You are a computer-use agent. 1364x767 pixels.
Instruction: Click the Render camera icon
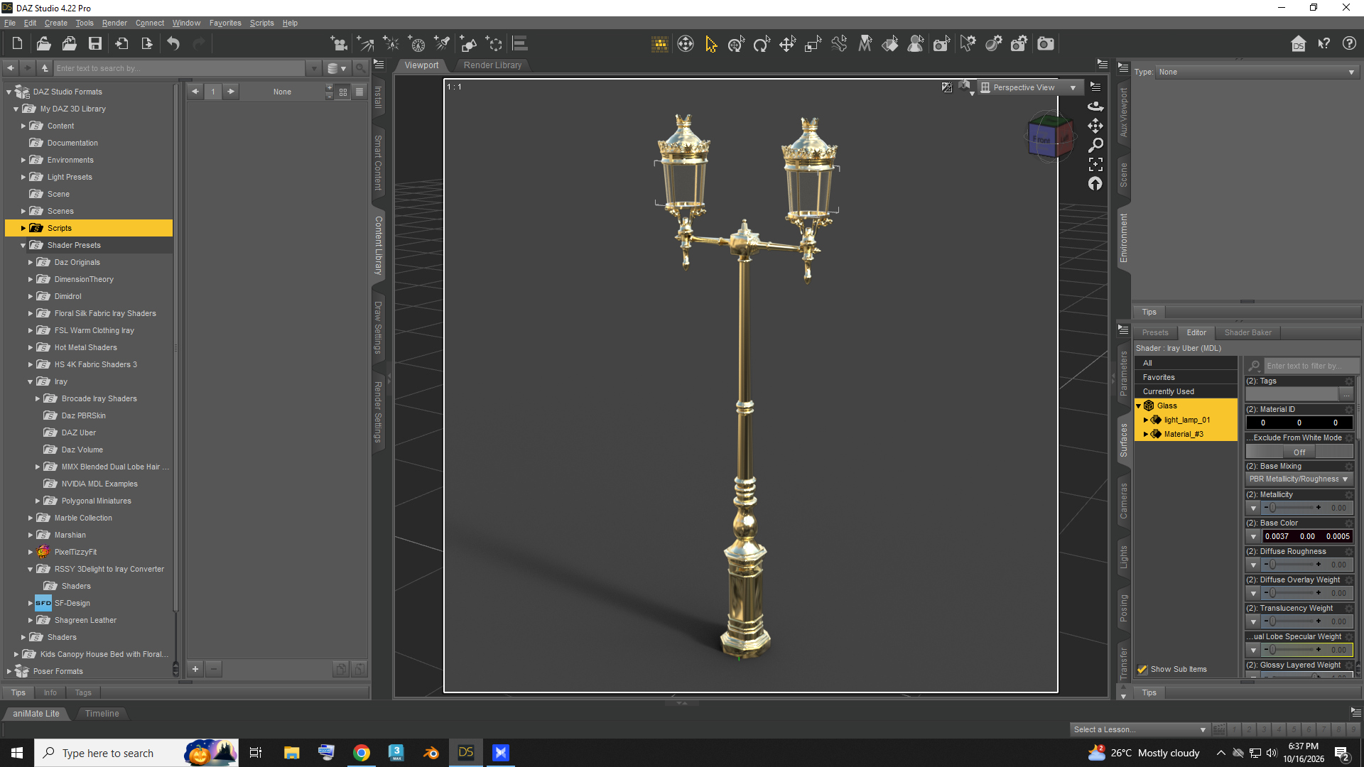click(1046, 44)
